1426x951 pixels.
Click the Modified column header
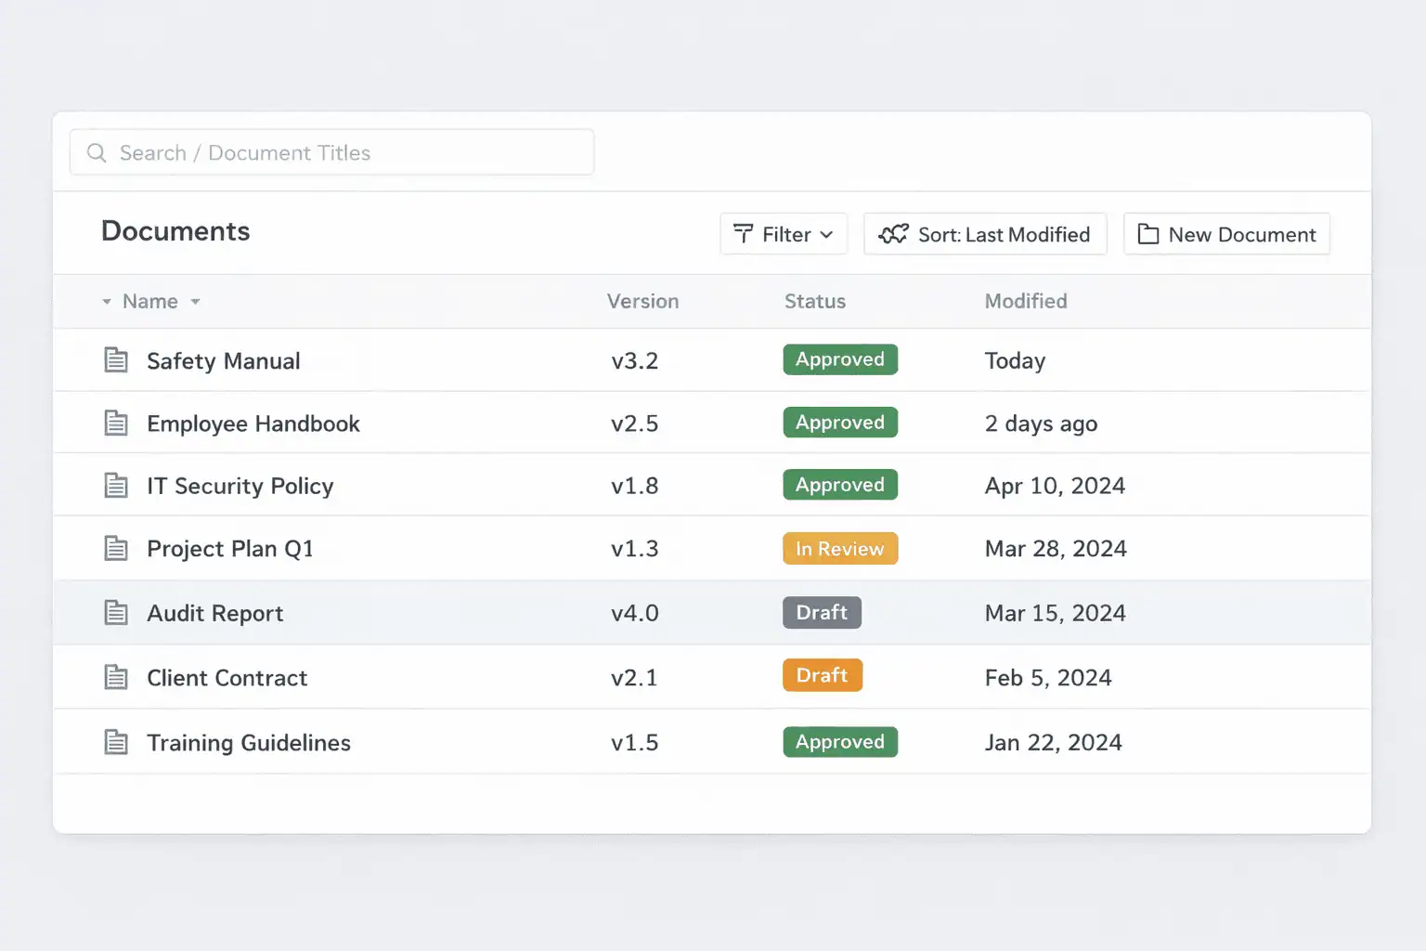tap(1025, 302)
